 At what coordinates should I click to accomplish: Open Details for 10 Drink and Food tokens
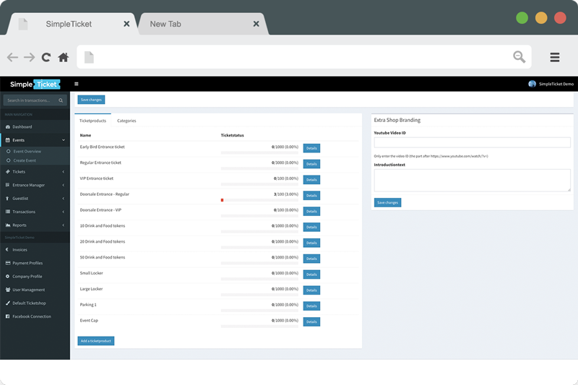tap(311, 228)
